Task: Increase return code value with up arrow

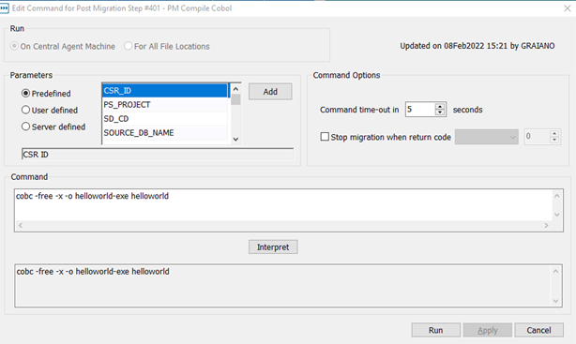Action: (554, 133)
